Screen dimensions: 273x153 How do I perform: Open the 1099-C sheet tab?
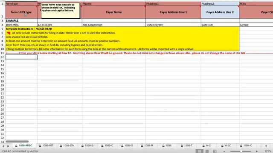[107, 146]
